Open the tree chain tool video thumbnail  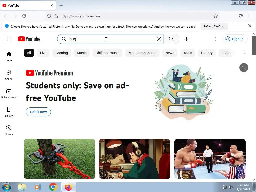(59, 159)
